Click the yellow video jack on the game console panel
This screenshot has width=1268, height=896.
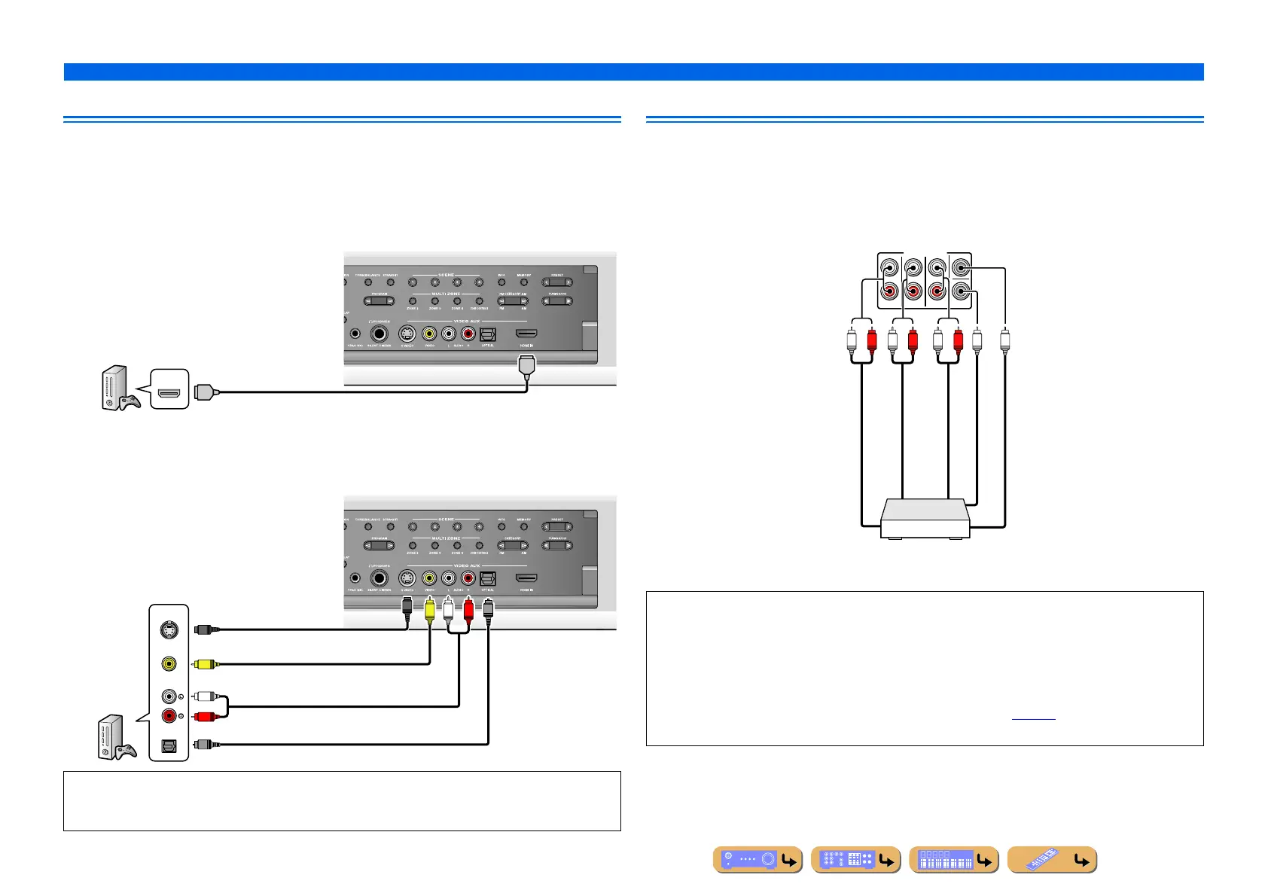[169, 664]
